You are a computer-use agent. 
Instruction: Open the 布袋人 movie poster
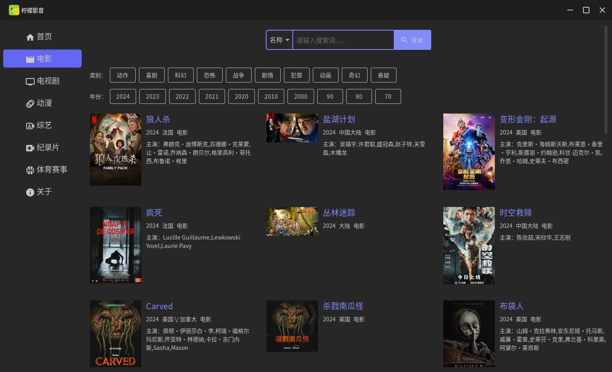click(x=469, y=334)
